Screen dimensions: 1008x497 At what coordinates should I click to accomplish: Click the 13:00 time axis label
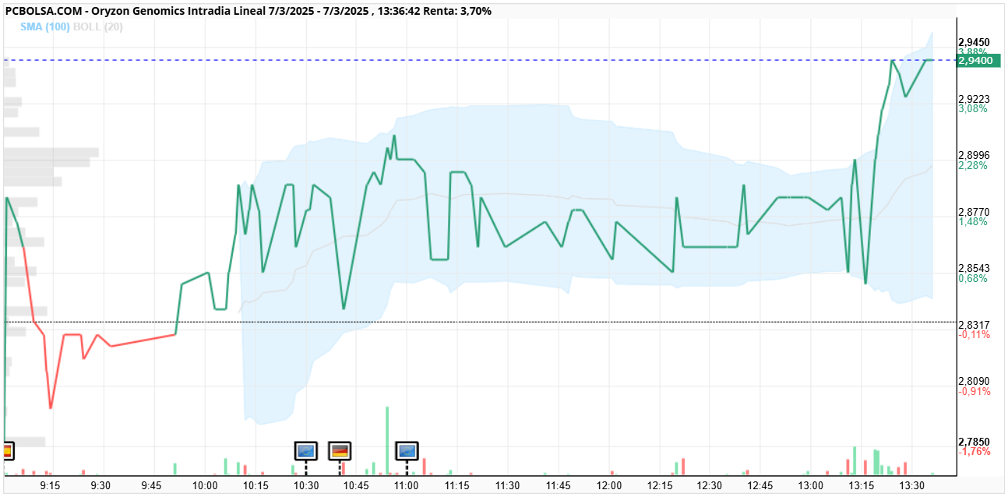pyautogui.click(x=811, y=485)
